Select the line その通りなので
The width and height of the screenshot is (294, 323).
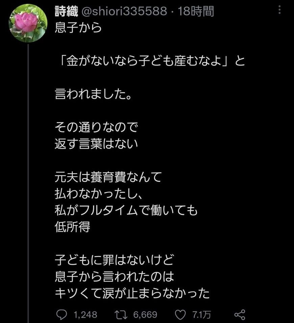coord(97,128)
